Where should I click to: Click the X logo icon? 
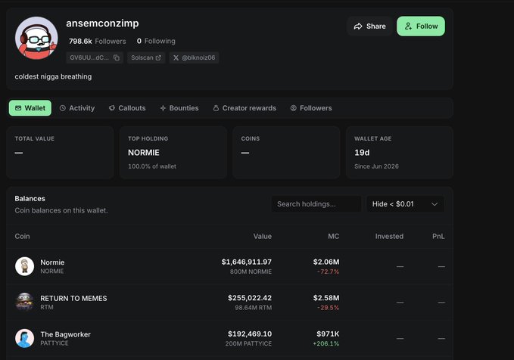(176, 57)
